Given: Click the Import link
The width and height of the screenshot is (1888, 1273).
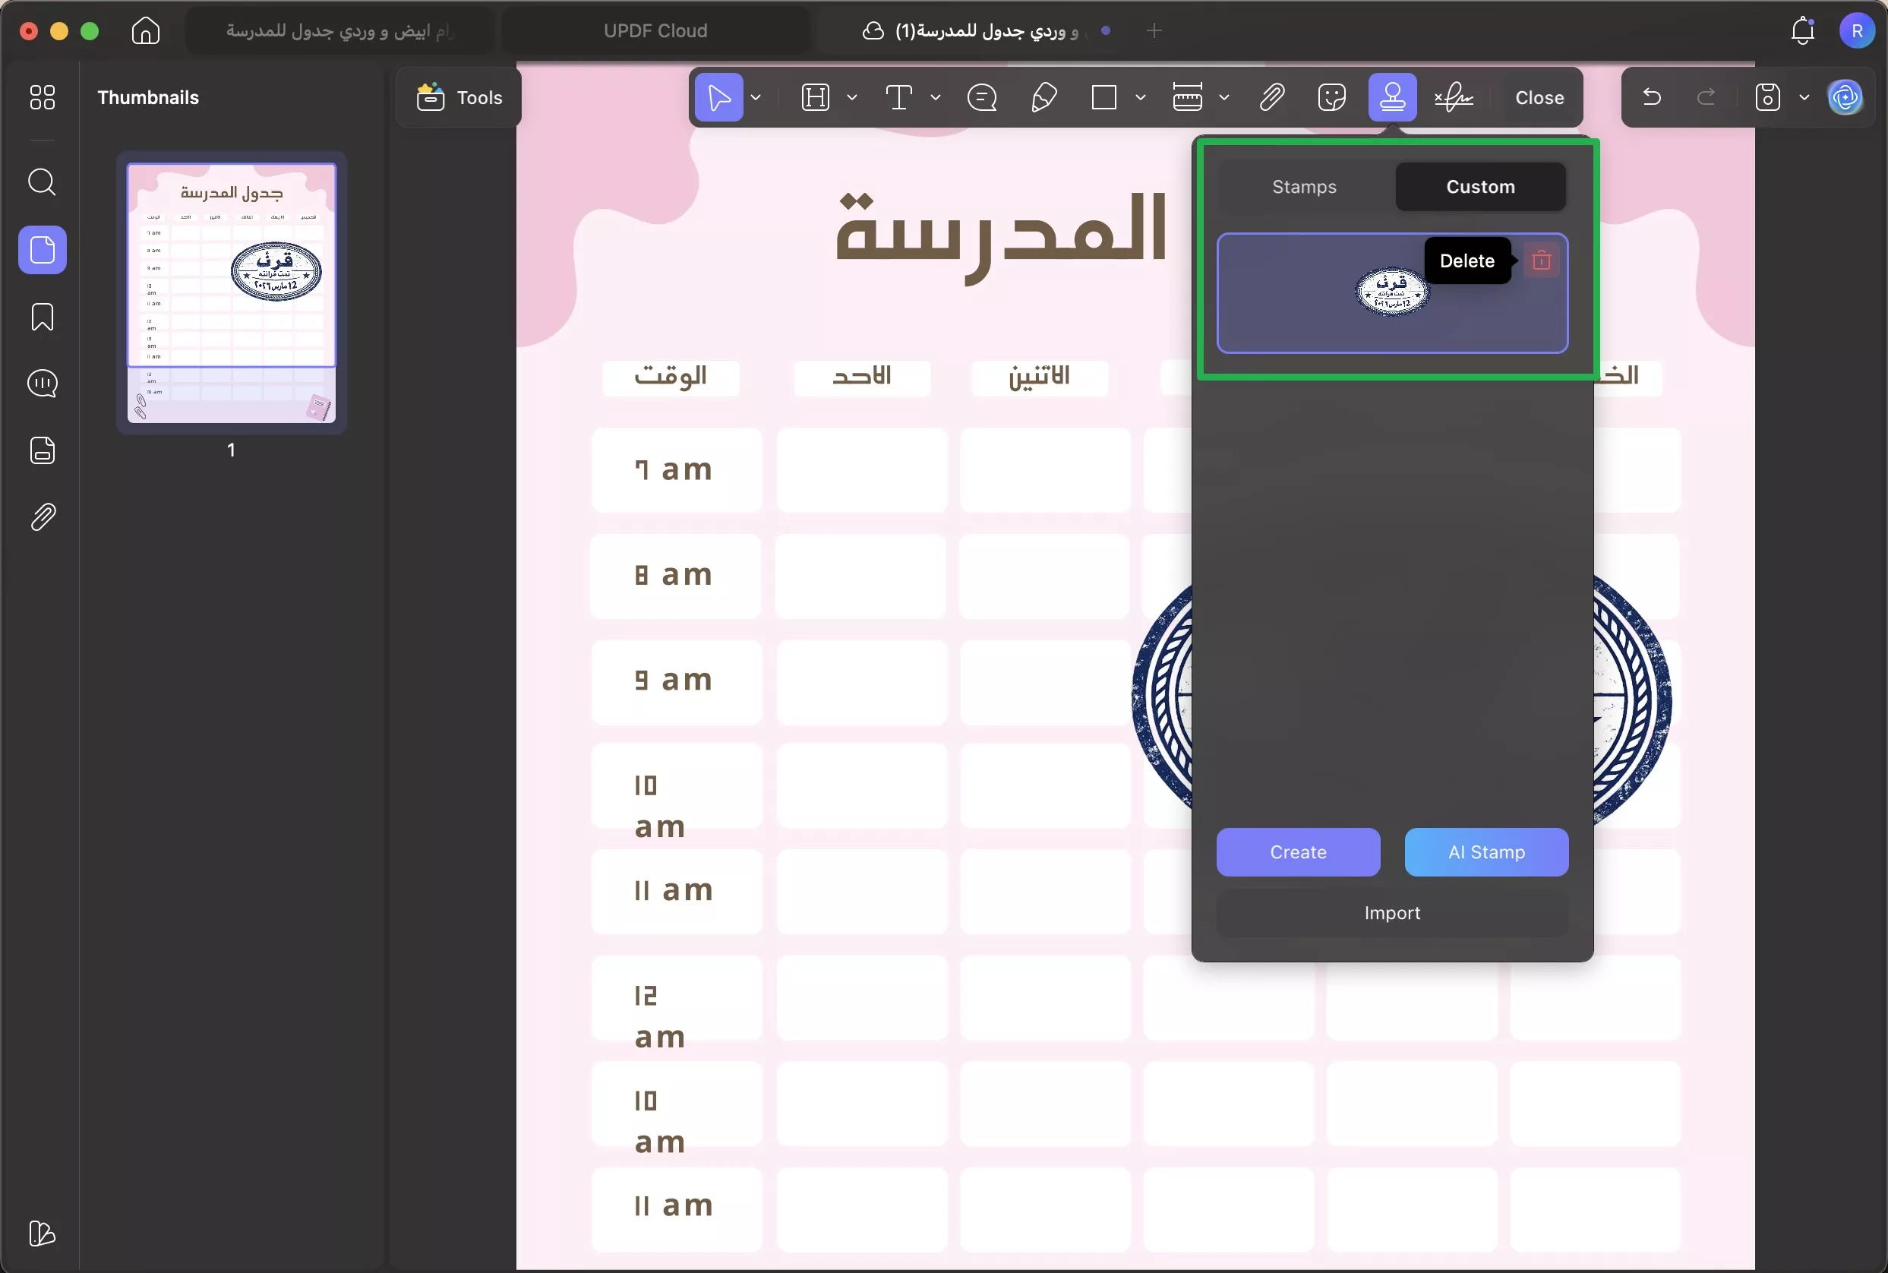Looking at the screenshot, I should [x=1391, y=912].
